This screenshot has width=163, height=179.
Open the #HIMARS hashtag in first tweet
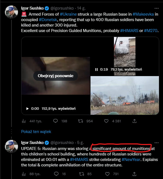click(x=129, y=31)
